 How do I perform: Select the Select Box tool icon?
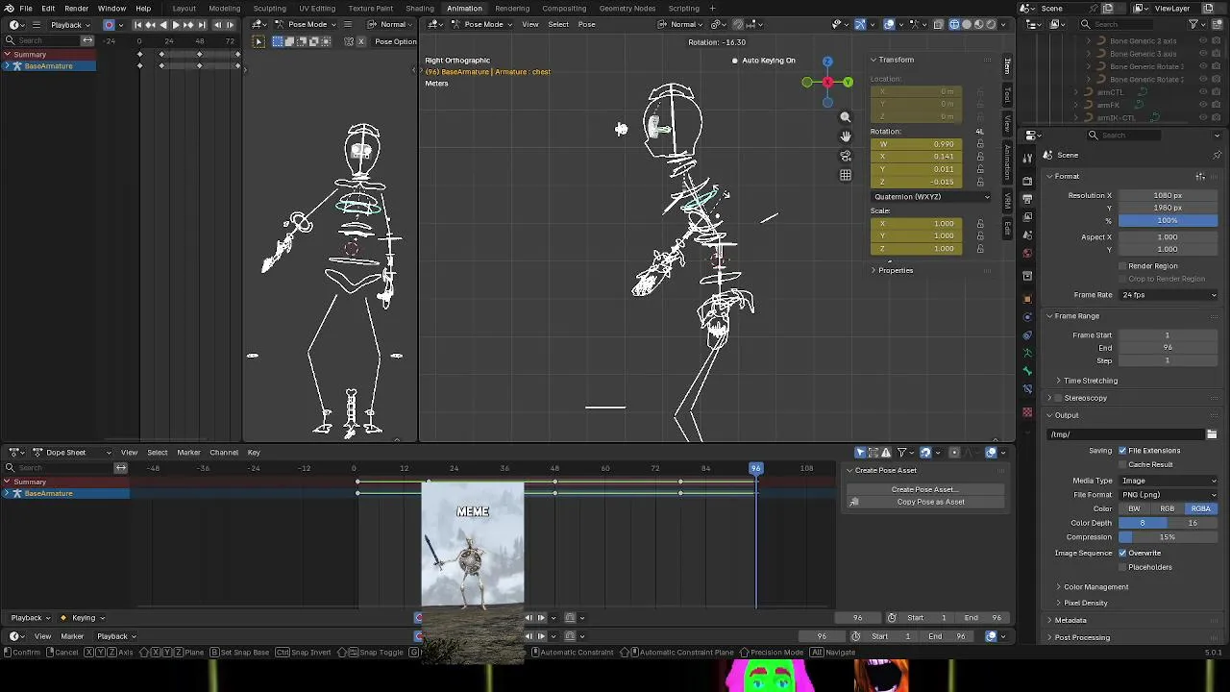coord(258,41)
